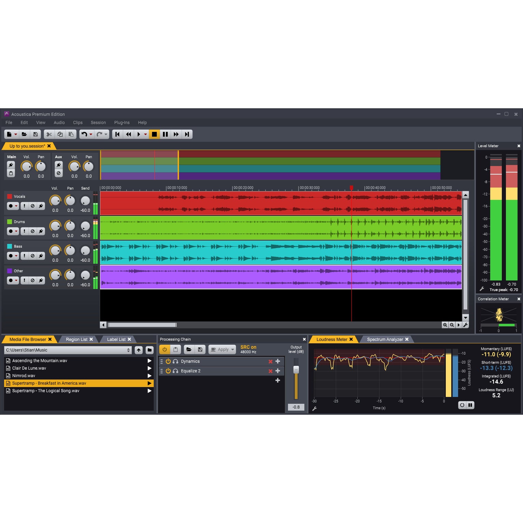The image size is (523, 523).
Task: Save the processing chain with the floppy icon
Action: click(x=200, y=349)
